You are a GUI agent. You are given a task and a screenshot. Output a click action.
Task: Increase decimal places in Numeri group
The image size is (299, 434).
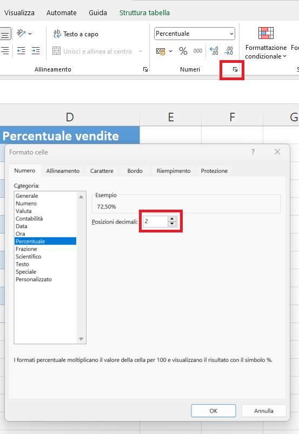point(214,51)
